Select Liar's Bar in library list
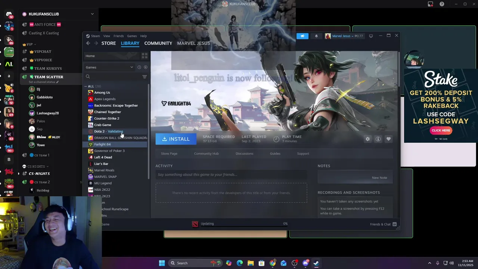Viewport: 478px width, 269px height. coord(101,164)
